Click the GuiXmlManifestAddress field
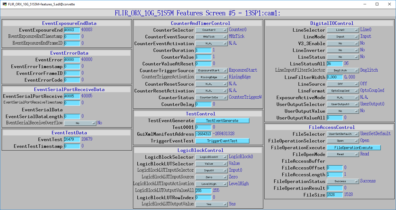396x210 pixels. tap(203, 134)
